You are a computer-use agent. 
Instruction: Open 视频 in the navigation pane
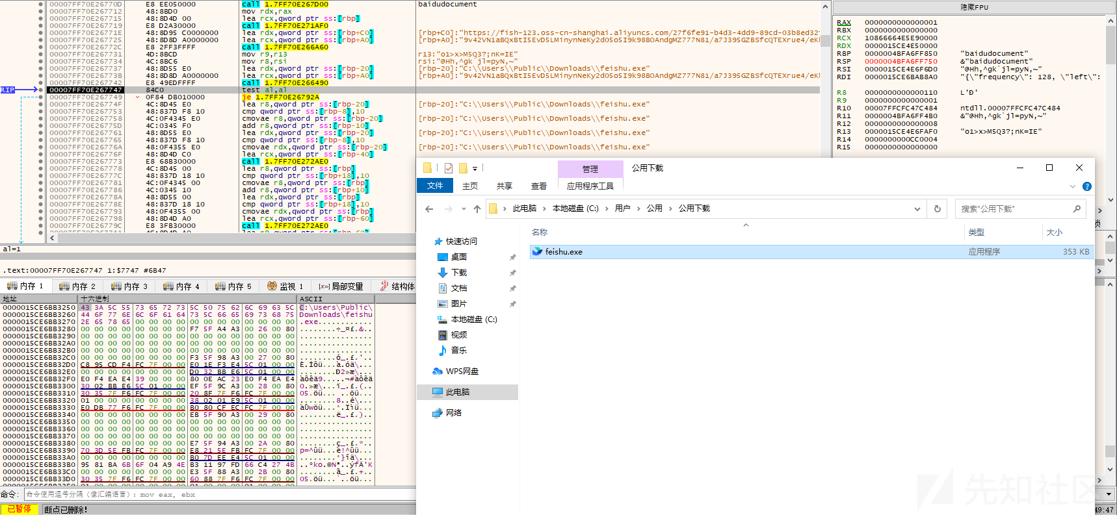coord(459,335)
